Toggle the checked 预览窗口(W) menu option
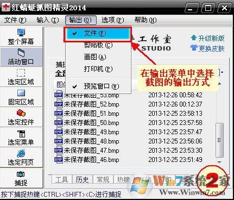 [x=98, y=86]
